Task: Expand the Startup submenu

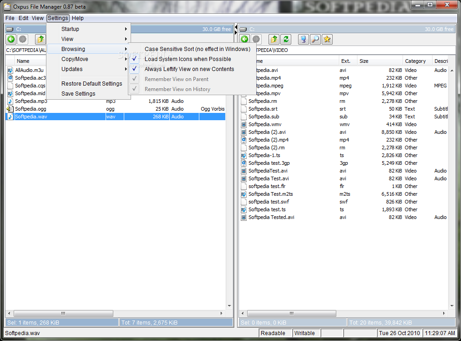Action: 88,29
